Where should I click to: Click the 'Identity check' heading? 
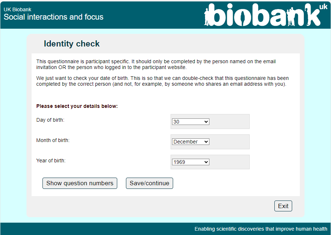coord(71,44)
